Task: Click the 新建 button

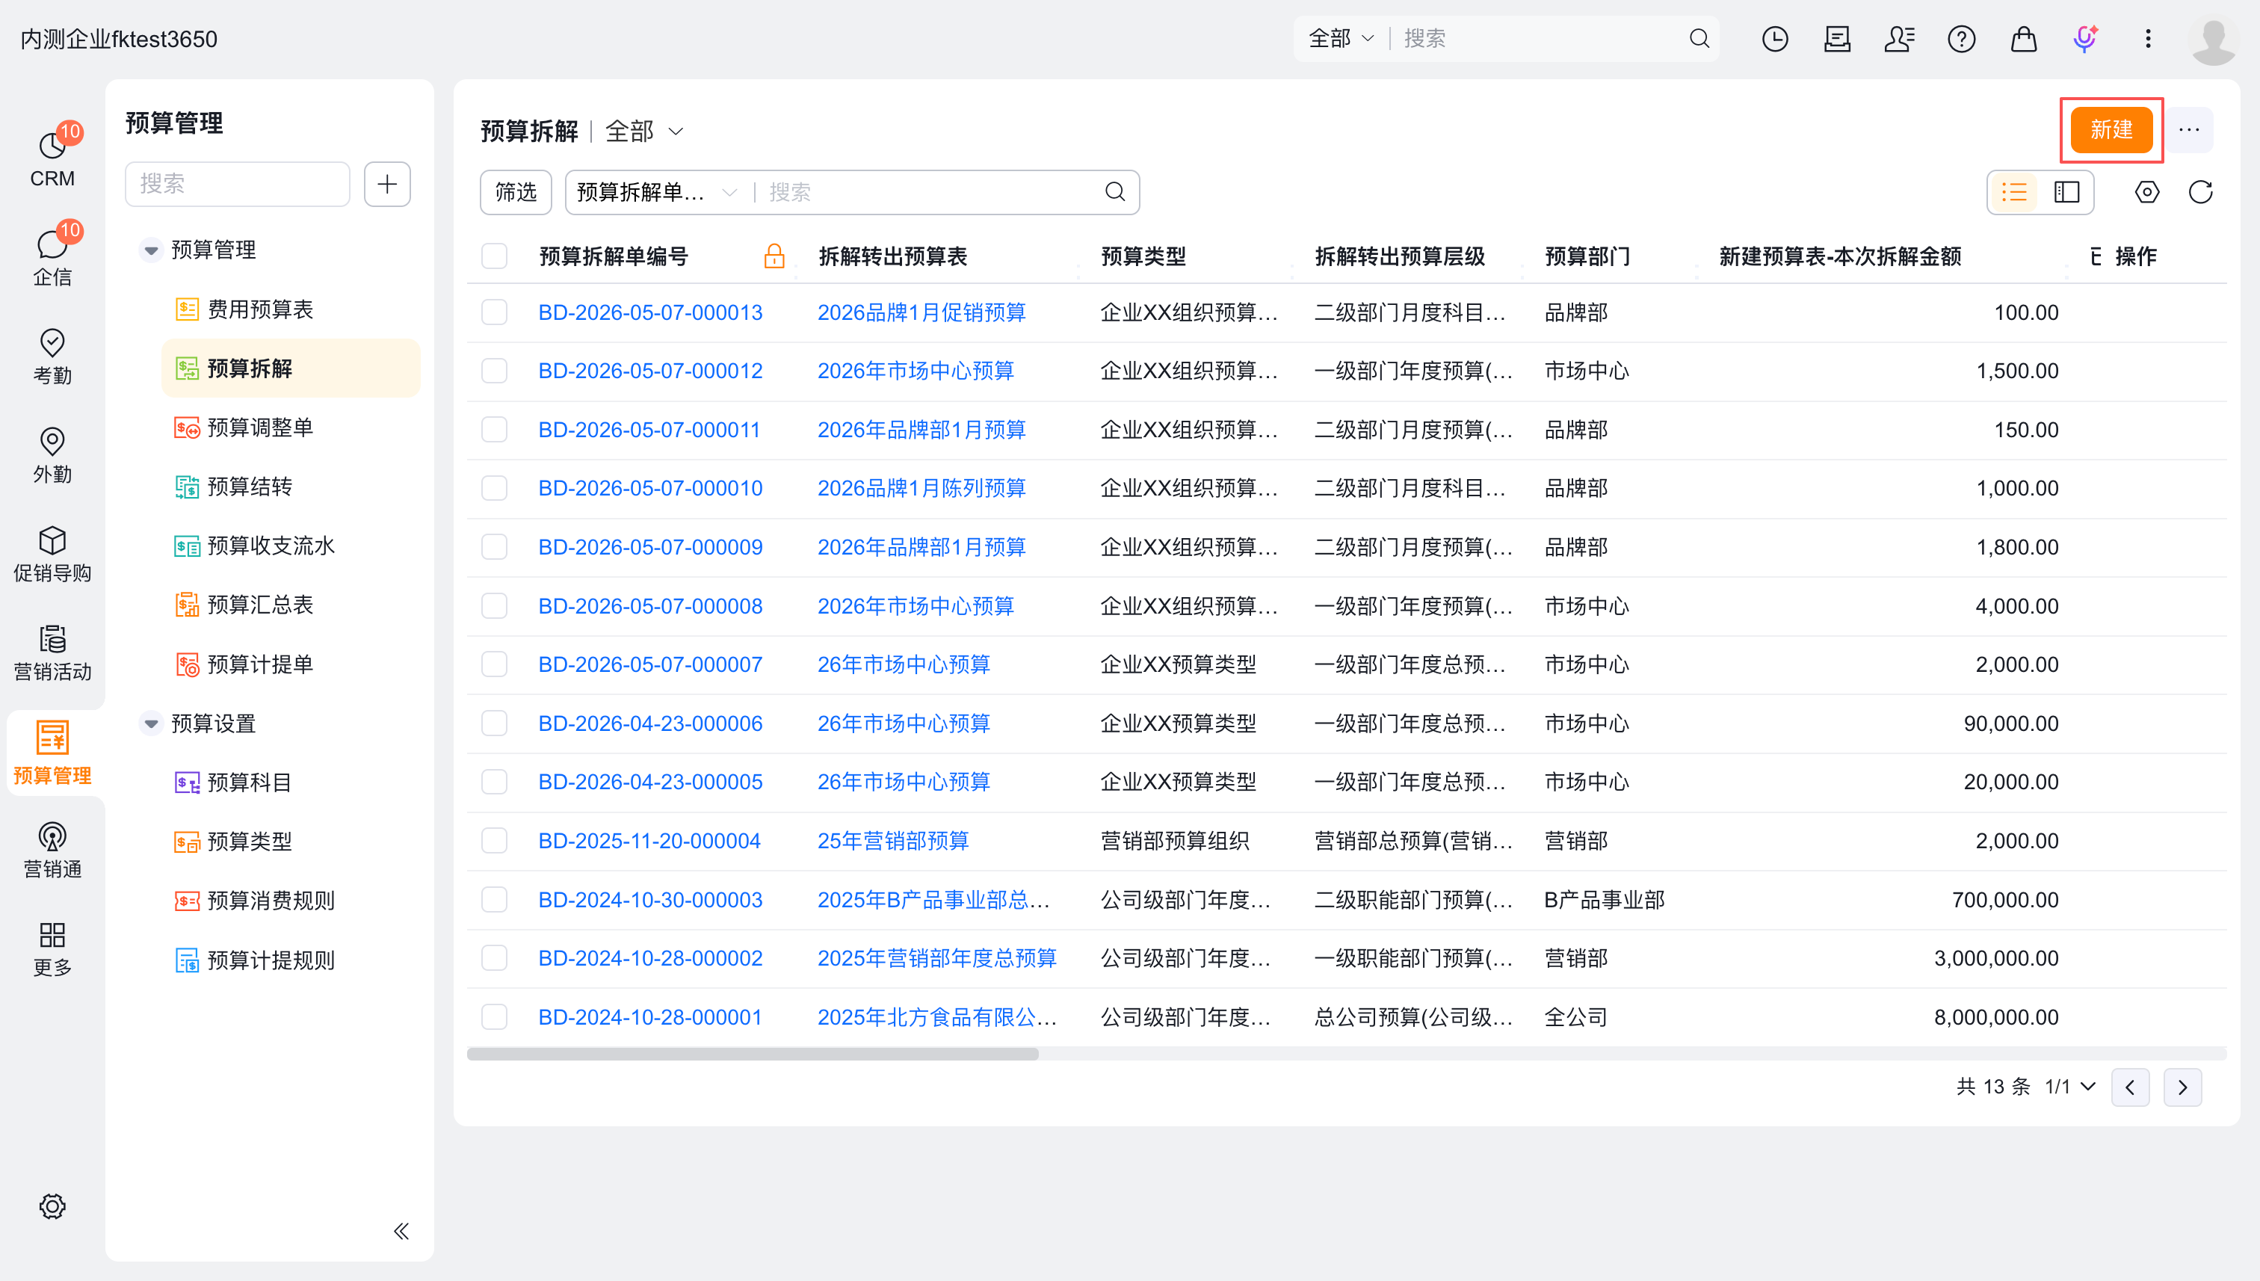Action: (x=2111, y=130)
